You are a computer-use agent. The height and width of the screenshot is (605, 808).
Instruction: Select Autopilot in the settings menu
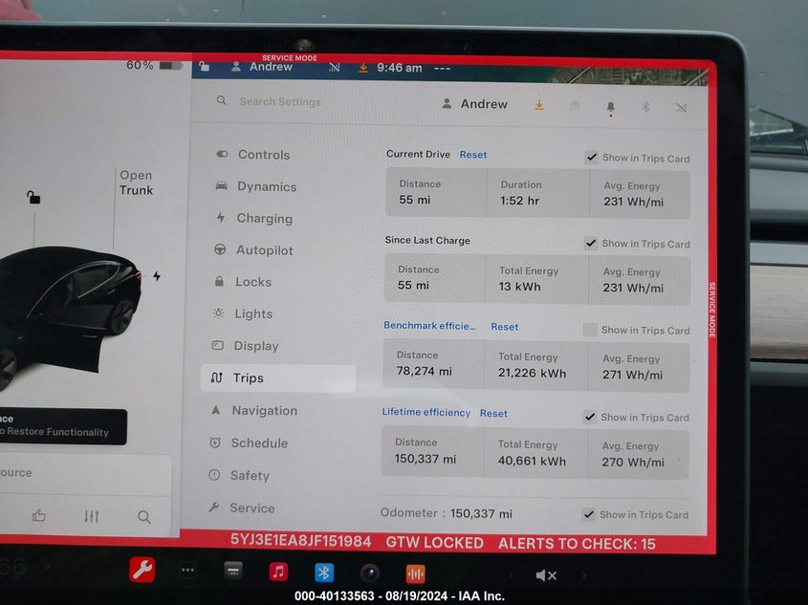tap(265, 250)
